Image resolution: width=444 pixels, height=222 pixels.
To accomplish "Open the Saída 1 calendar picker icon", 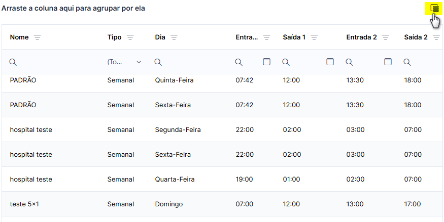I will pyautogui.click(x=330, y=62).
